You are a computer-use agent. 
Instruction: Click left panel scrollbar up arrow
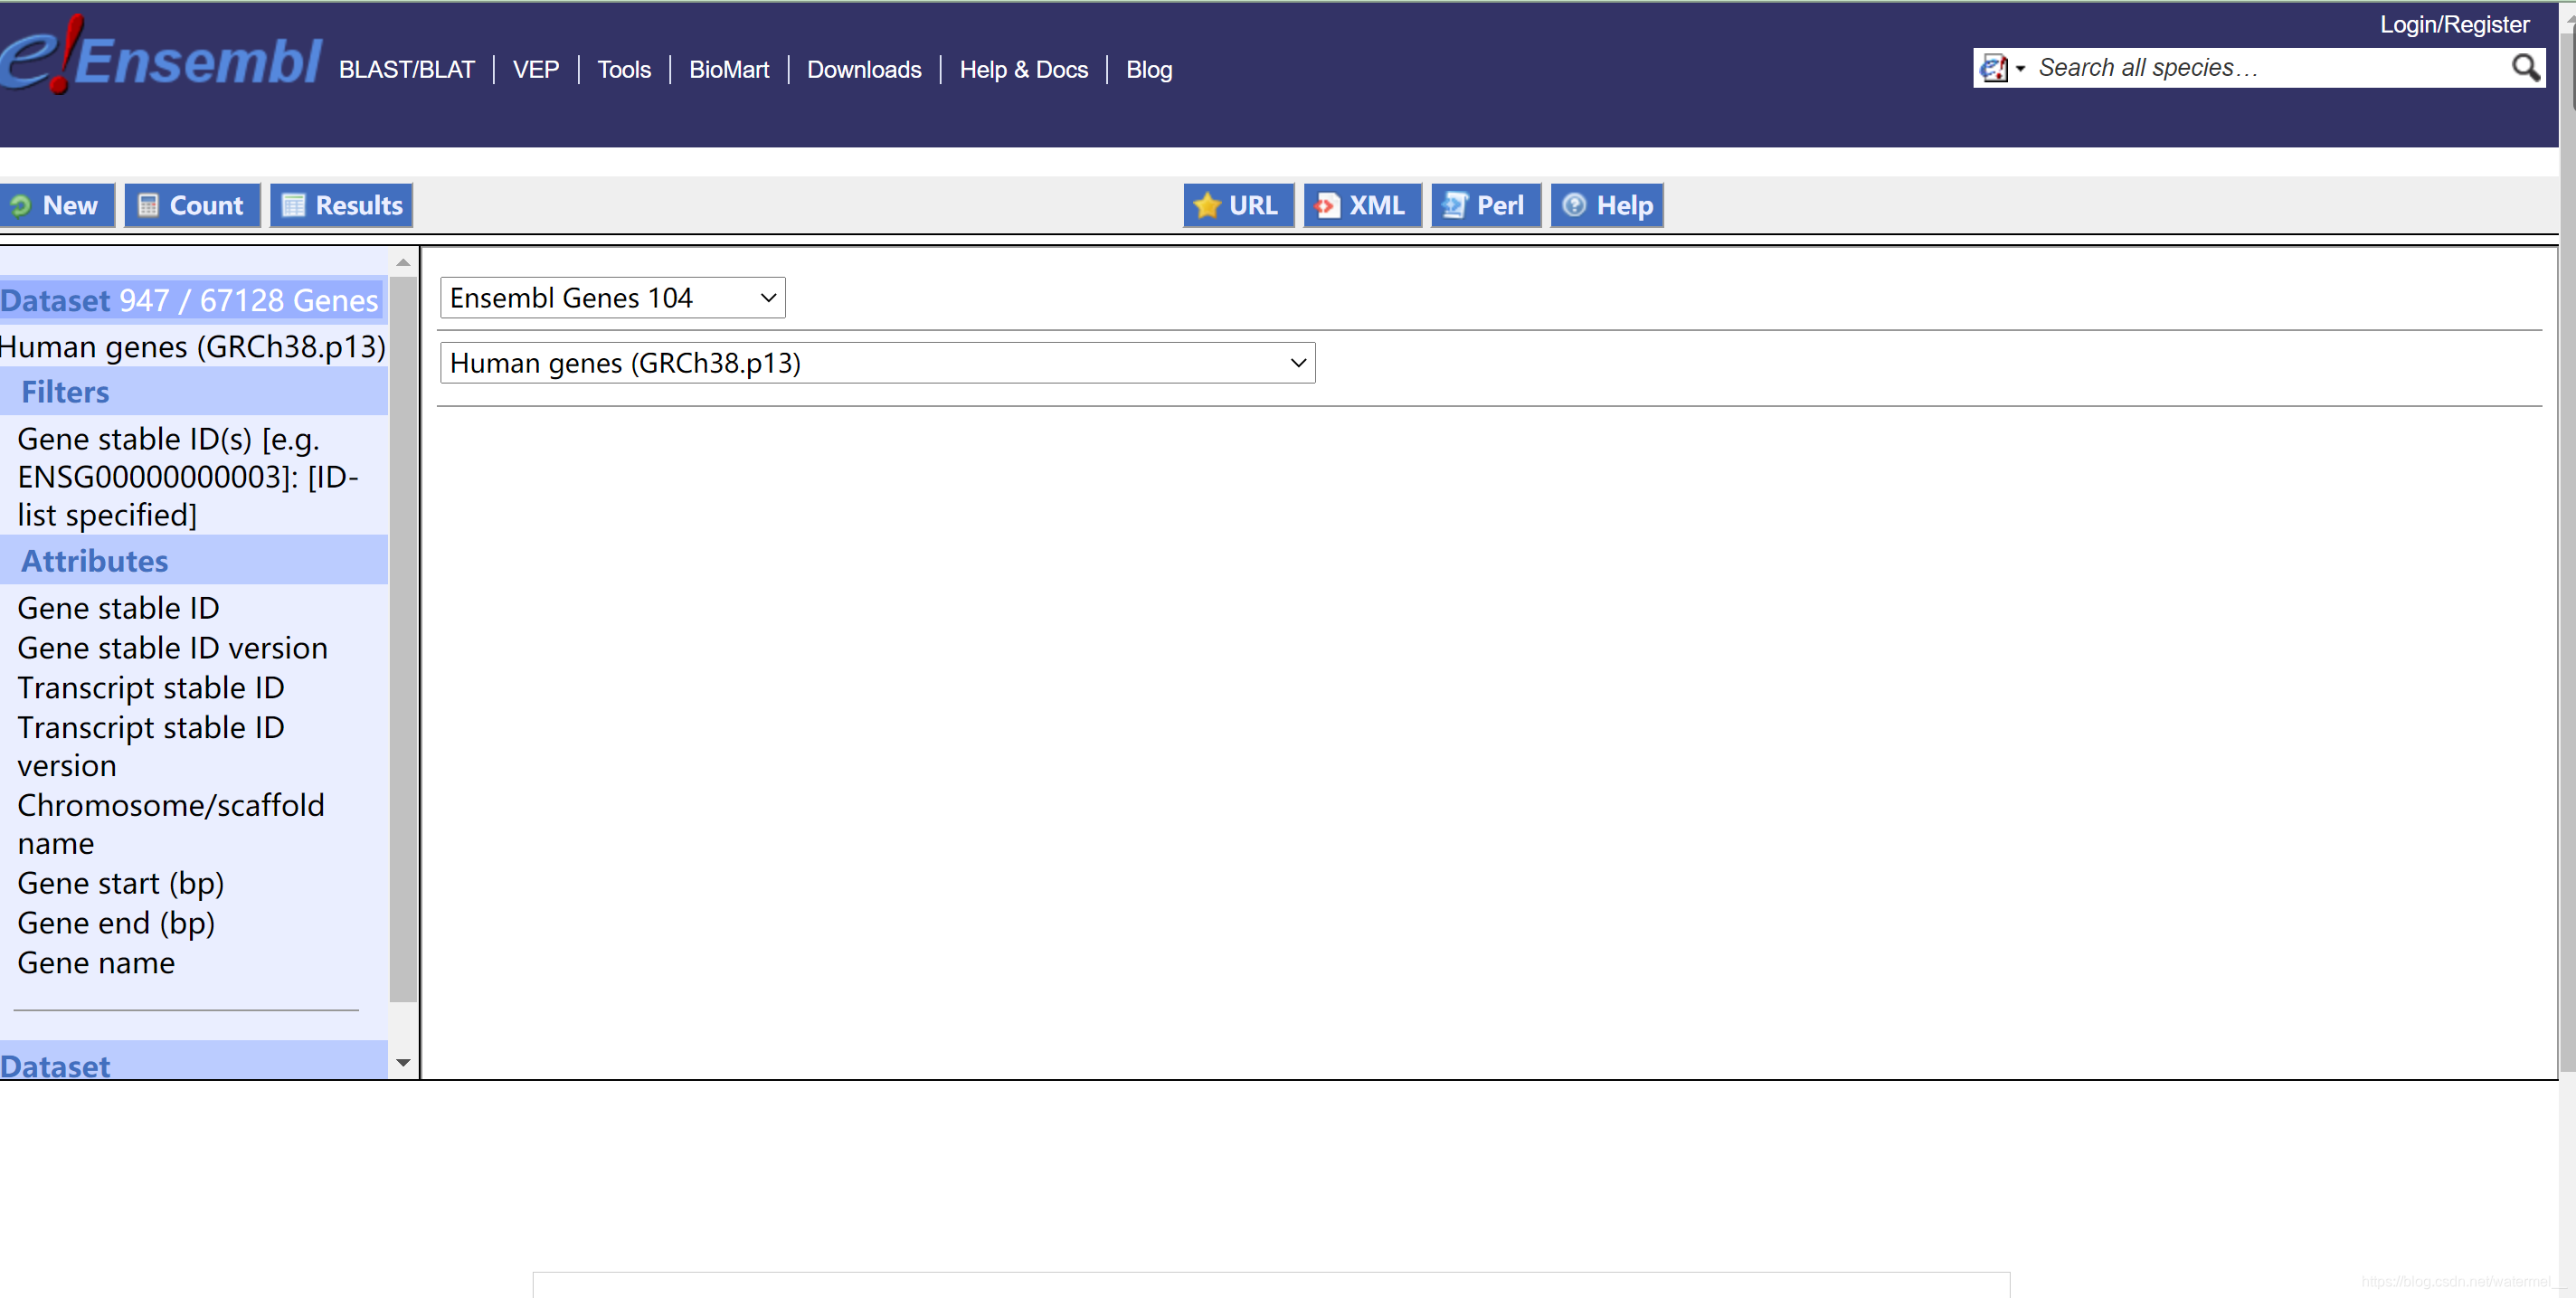click(403, 262)
